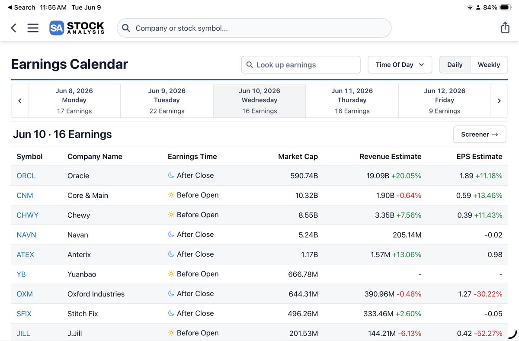This screenshot has height=341, width=519.
Task: Tap the battery indicator in status bar
Action: click(x=505, y=7)
